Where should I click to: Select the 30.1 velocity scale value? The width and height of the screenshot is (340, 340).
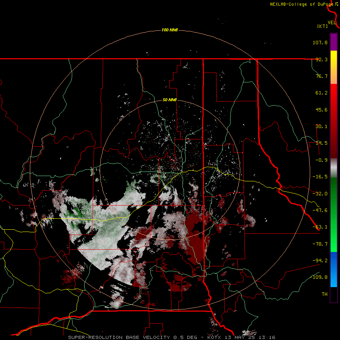click(321, 127)
